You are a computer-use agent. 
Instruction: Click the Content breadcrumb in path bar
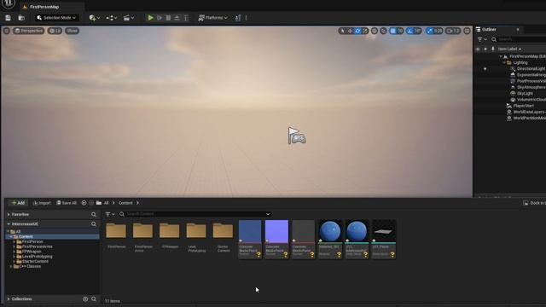point(125,203)
